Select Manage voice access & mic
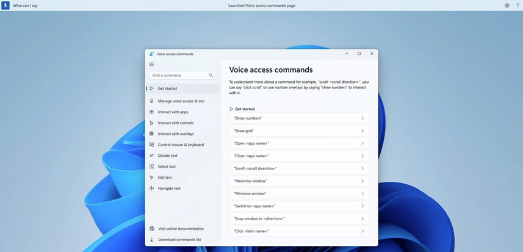This screenshot has height=252, width=523. [x=181, y=101]
